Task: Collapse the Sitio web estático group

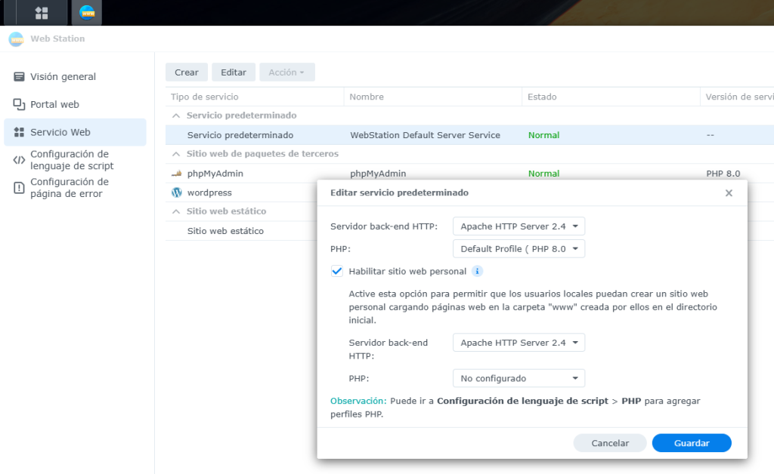Action: pyautogui.click(x=176, y=211)
